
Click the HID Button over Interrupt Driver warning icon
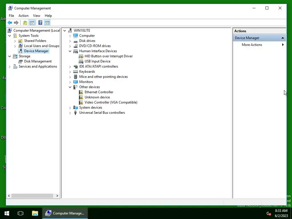pos(81,56)
